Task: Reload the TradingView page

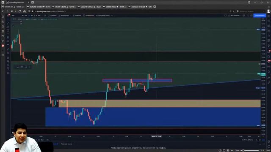Action: pyautogui.click(x=20, y=11)
